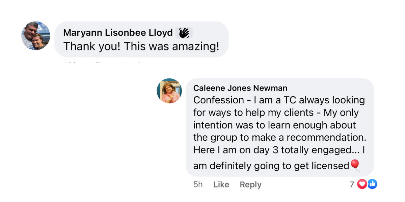This screenshot has width=405, height=202.
Task: Click the waving hand badge beside Maryann's name
Action: [x=184, y=33]
